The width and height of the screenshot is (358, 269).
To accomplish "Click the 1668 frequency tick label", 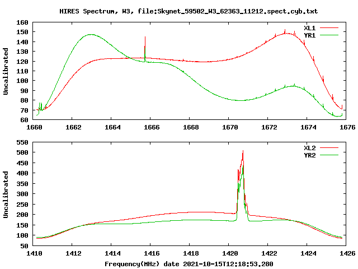I will coord(191,127).
